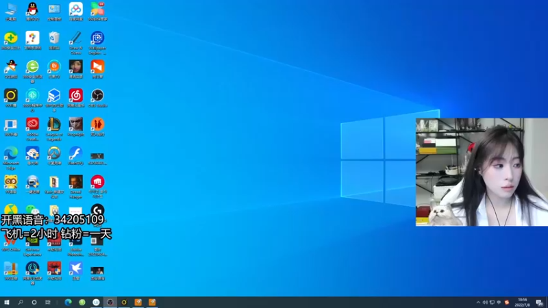Open Logitech G HUB desktop icon
548x308 pixels.
pos(97,211)
